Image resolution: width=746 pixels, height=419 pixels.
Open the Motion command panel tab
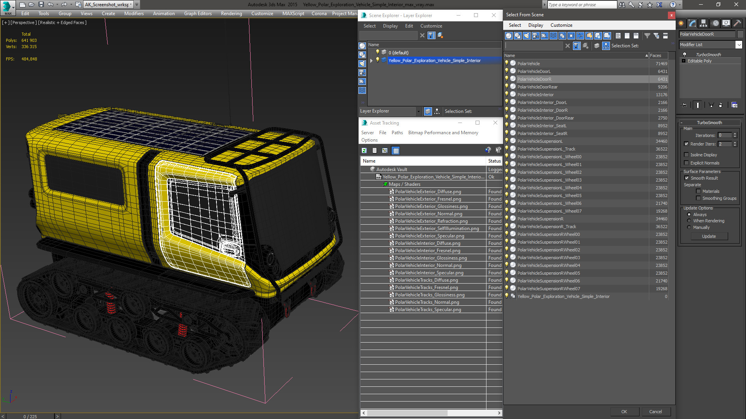coord(715,23)
